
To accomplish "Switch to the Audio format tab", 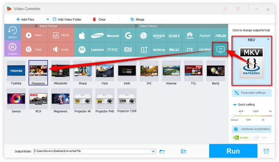I will pos(61,50).
